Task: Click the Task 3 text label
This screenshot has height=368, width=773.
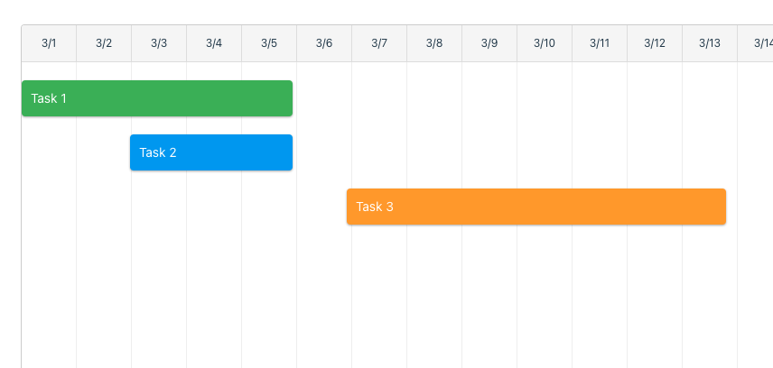Action: 375,207
